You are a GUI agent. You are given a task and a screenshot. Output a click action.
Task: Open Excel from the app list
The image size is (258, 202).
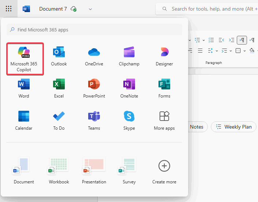59,89
